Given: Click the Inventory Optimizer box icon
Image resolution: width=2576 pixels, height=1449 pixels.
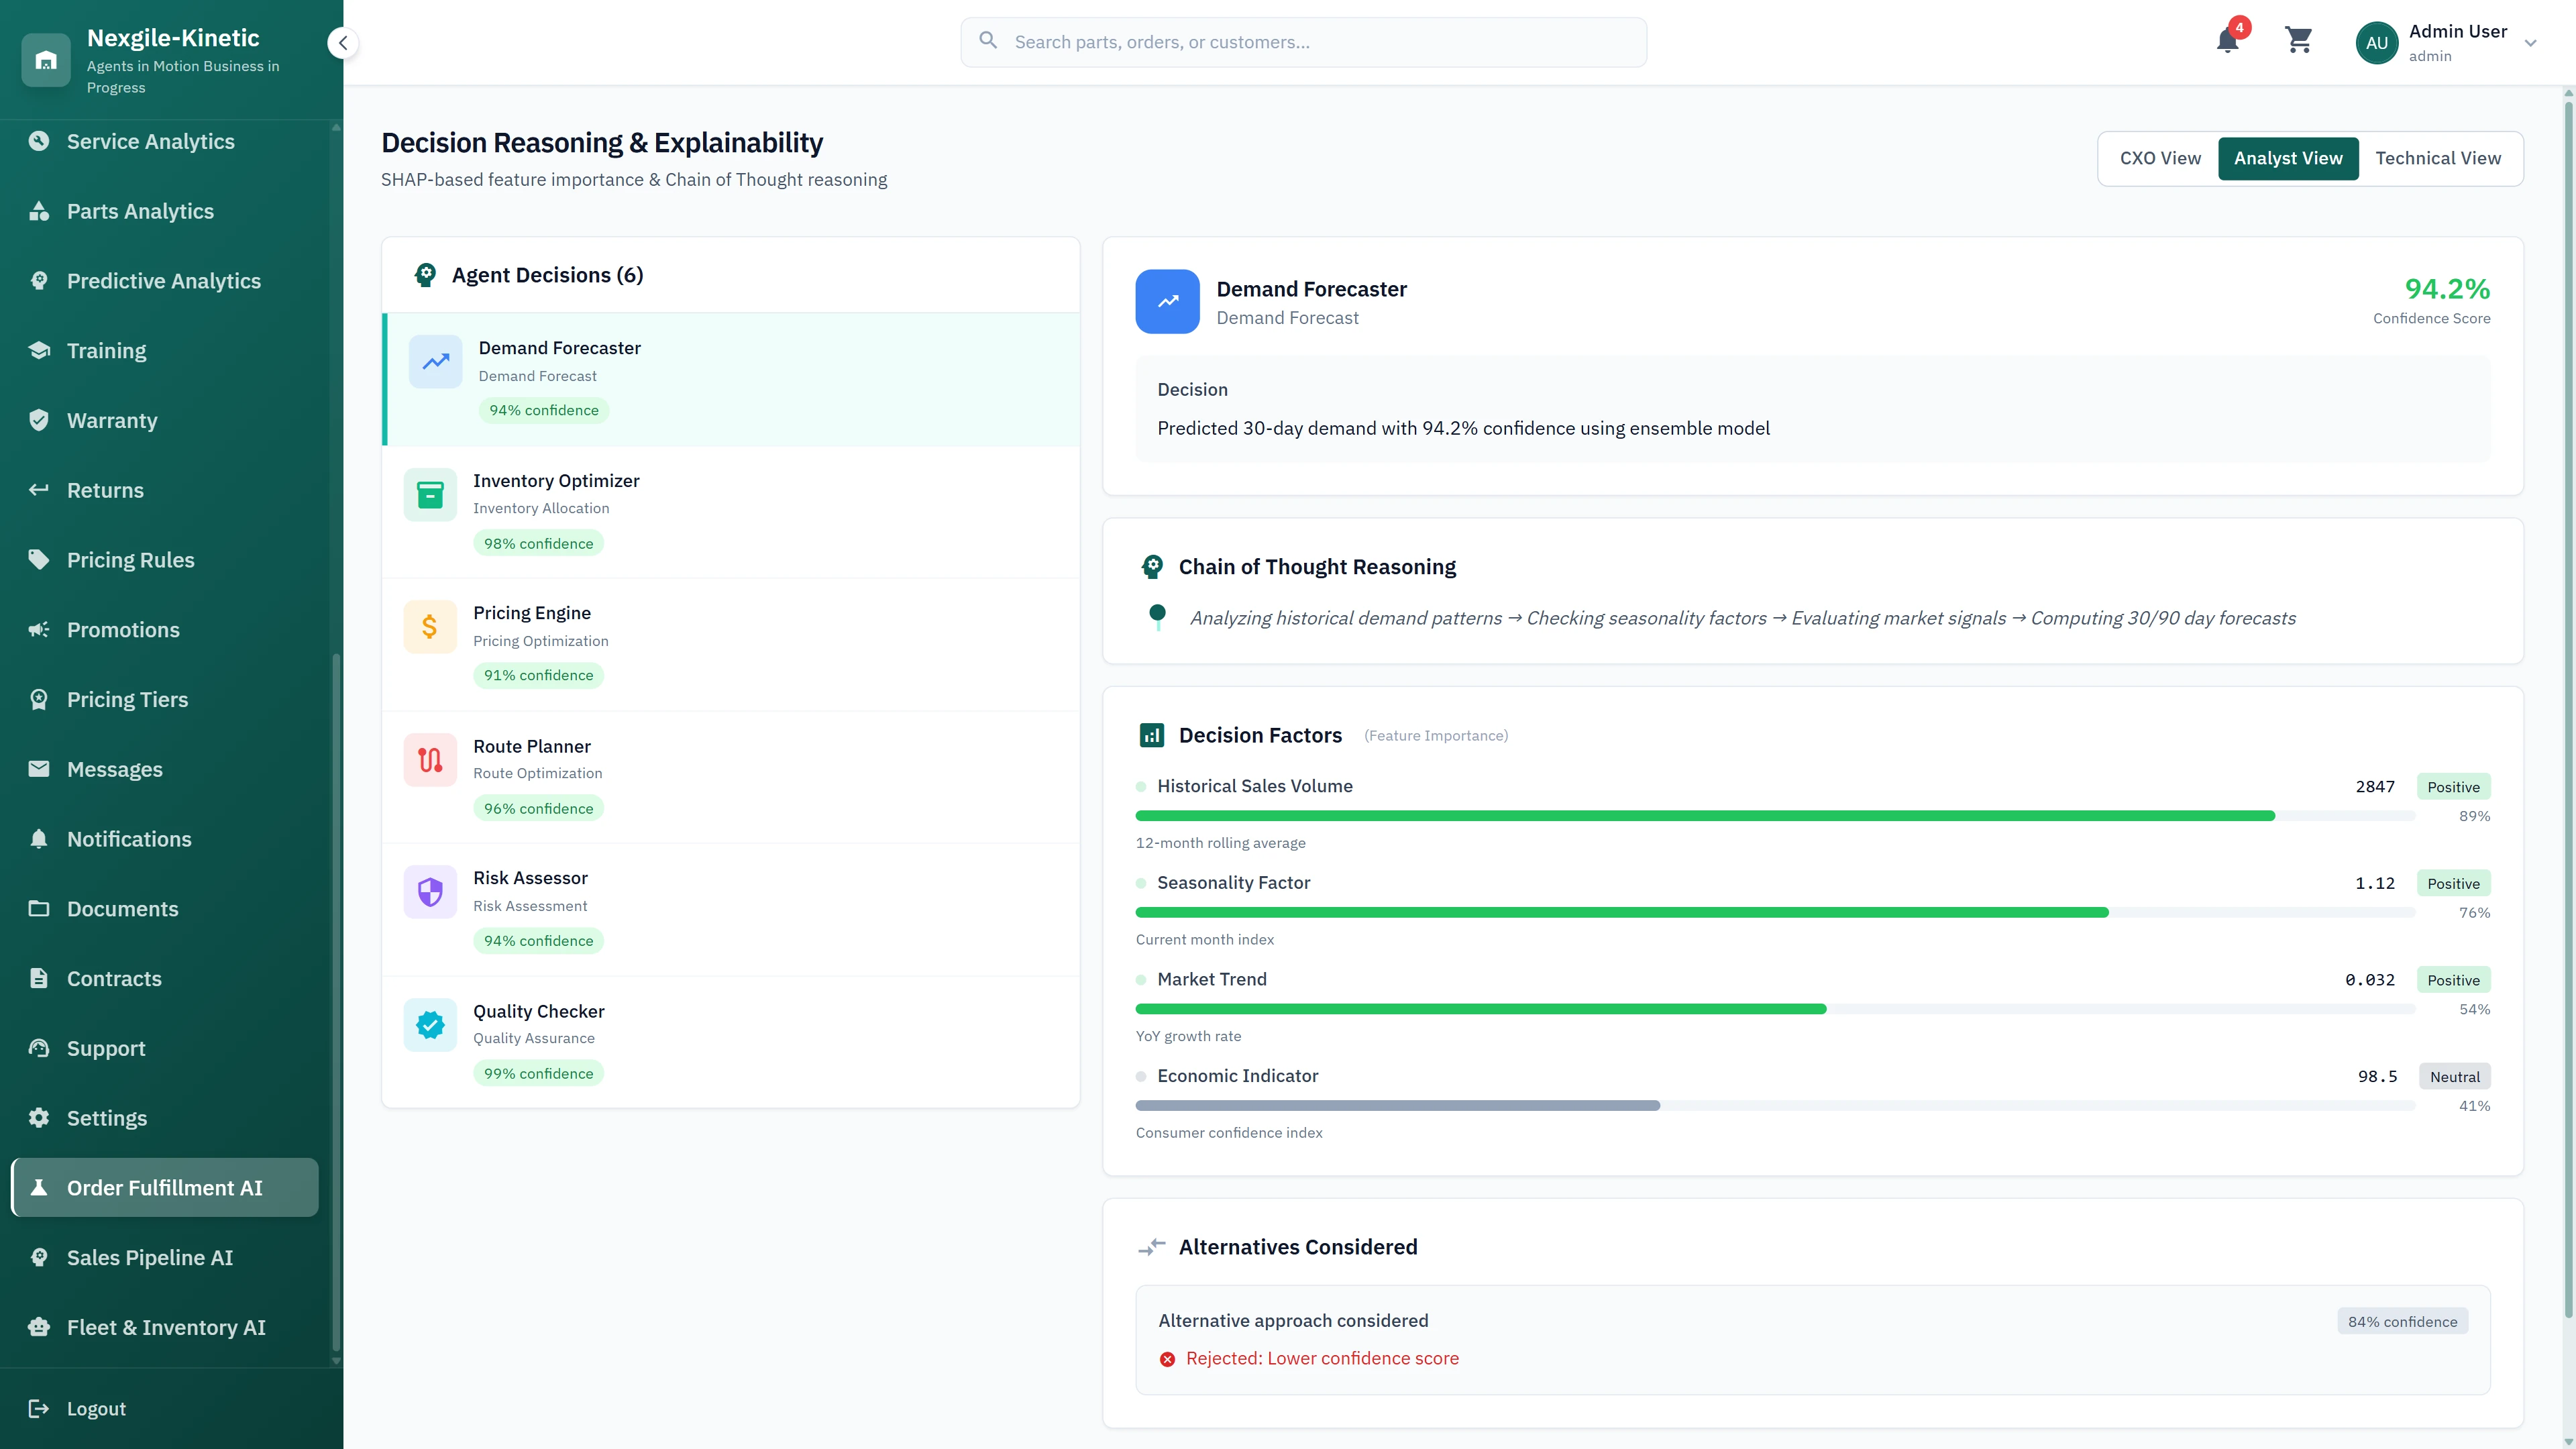Looking at the screenshot, I should (x=429, y=494).
